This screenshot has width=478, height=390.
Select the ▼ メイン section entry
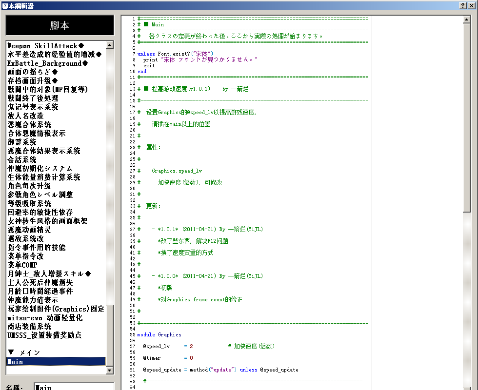click(x=56, y=353)
